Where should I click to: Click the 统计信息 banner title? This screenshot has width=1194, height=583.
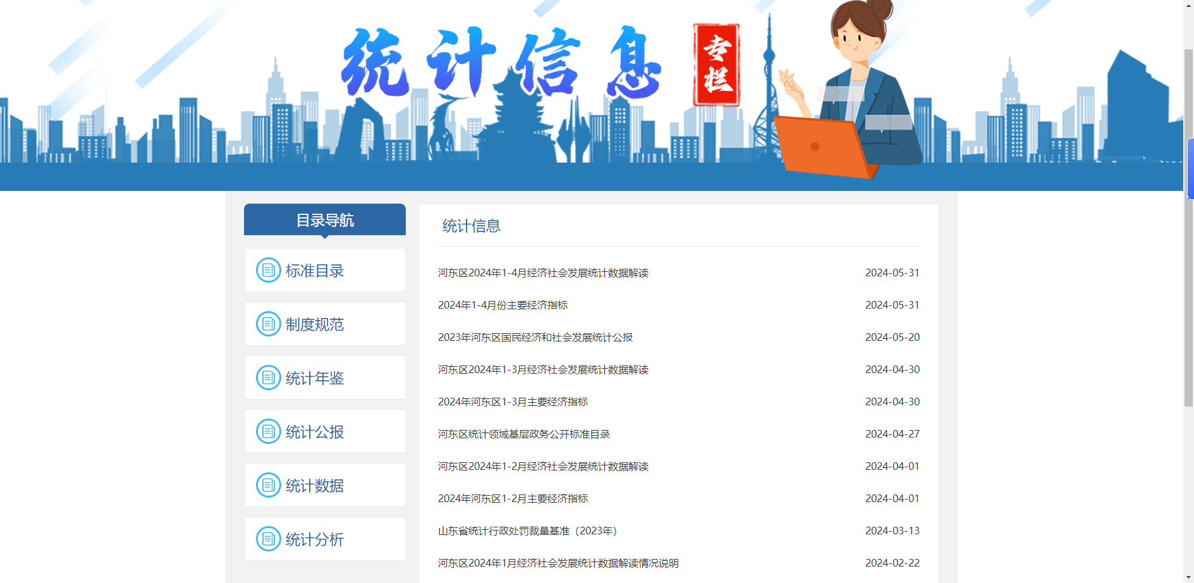tap(501, 63)
